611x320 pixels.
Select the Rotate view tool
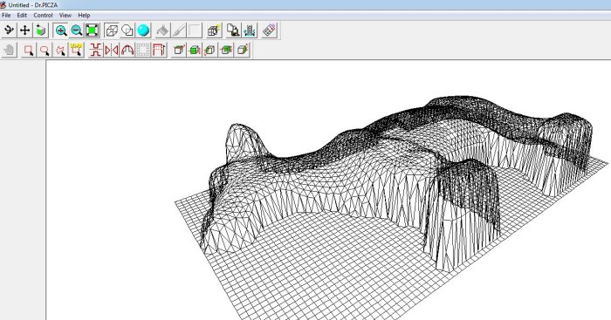click(10, 31)
